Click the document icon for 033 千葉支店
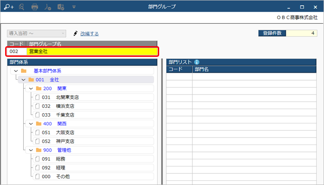The width and height of the screenshot is (324, 185). tap(37, 115)
